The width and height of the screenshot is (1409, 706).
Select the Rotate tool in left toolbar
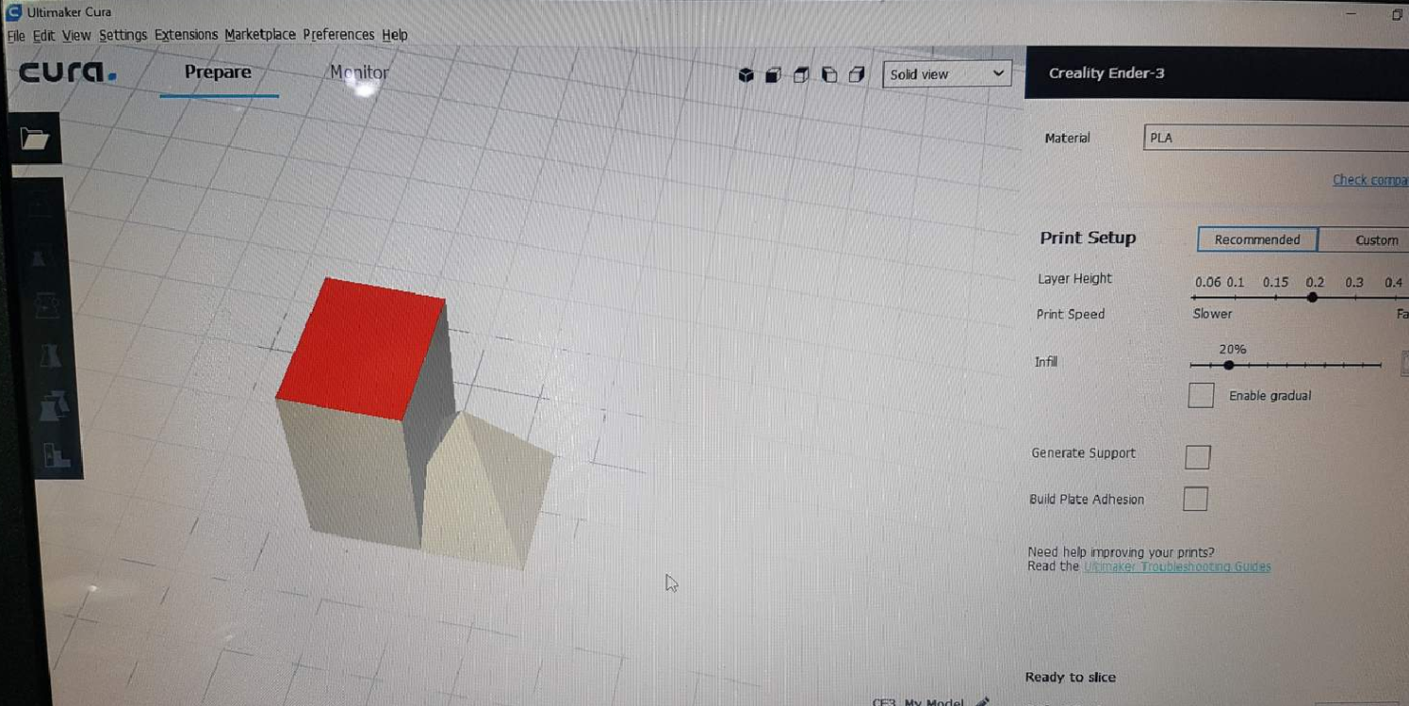[45, 306]
